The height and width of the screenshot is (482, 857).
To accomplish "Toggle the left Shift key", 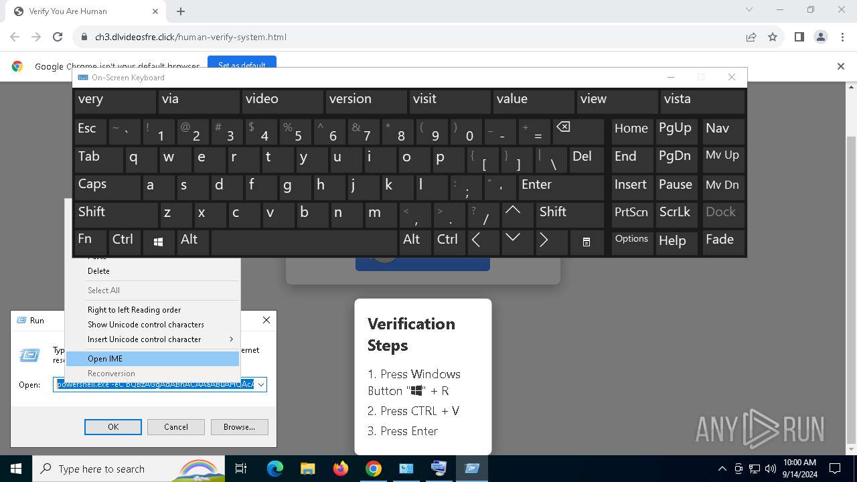I will 116,214.
